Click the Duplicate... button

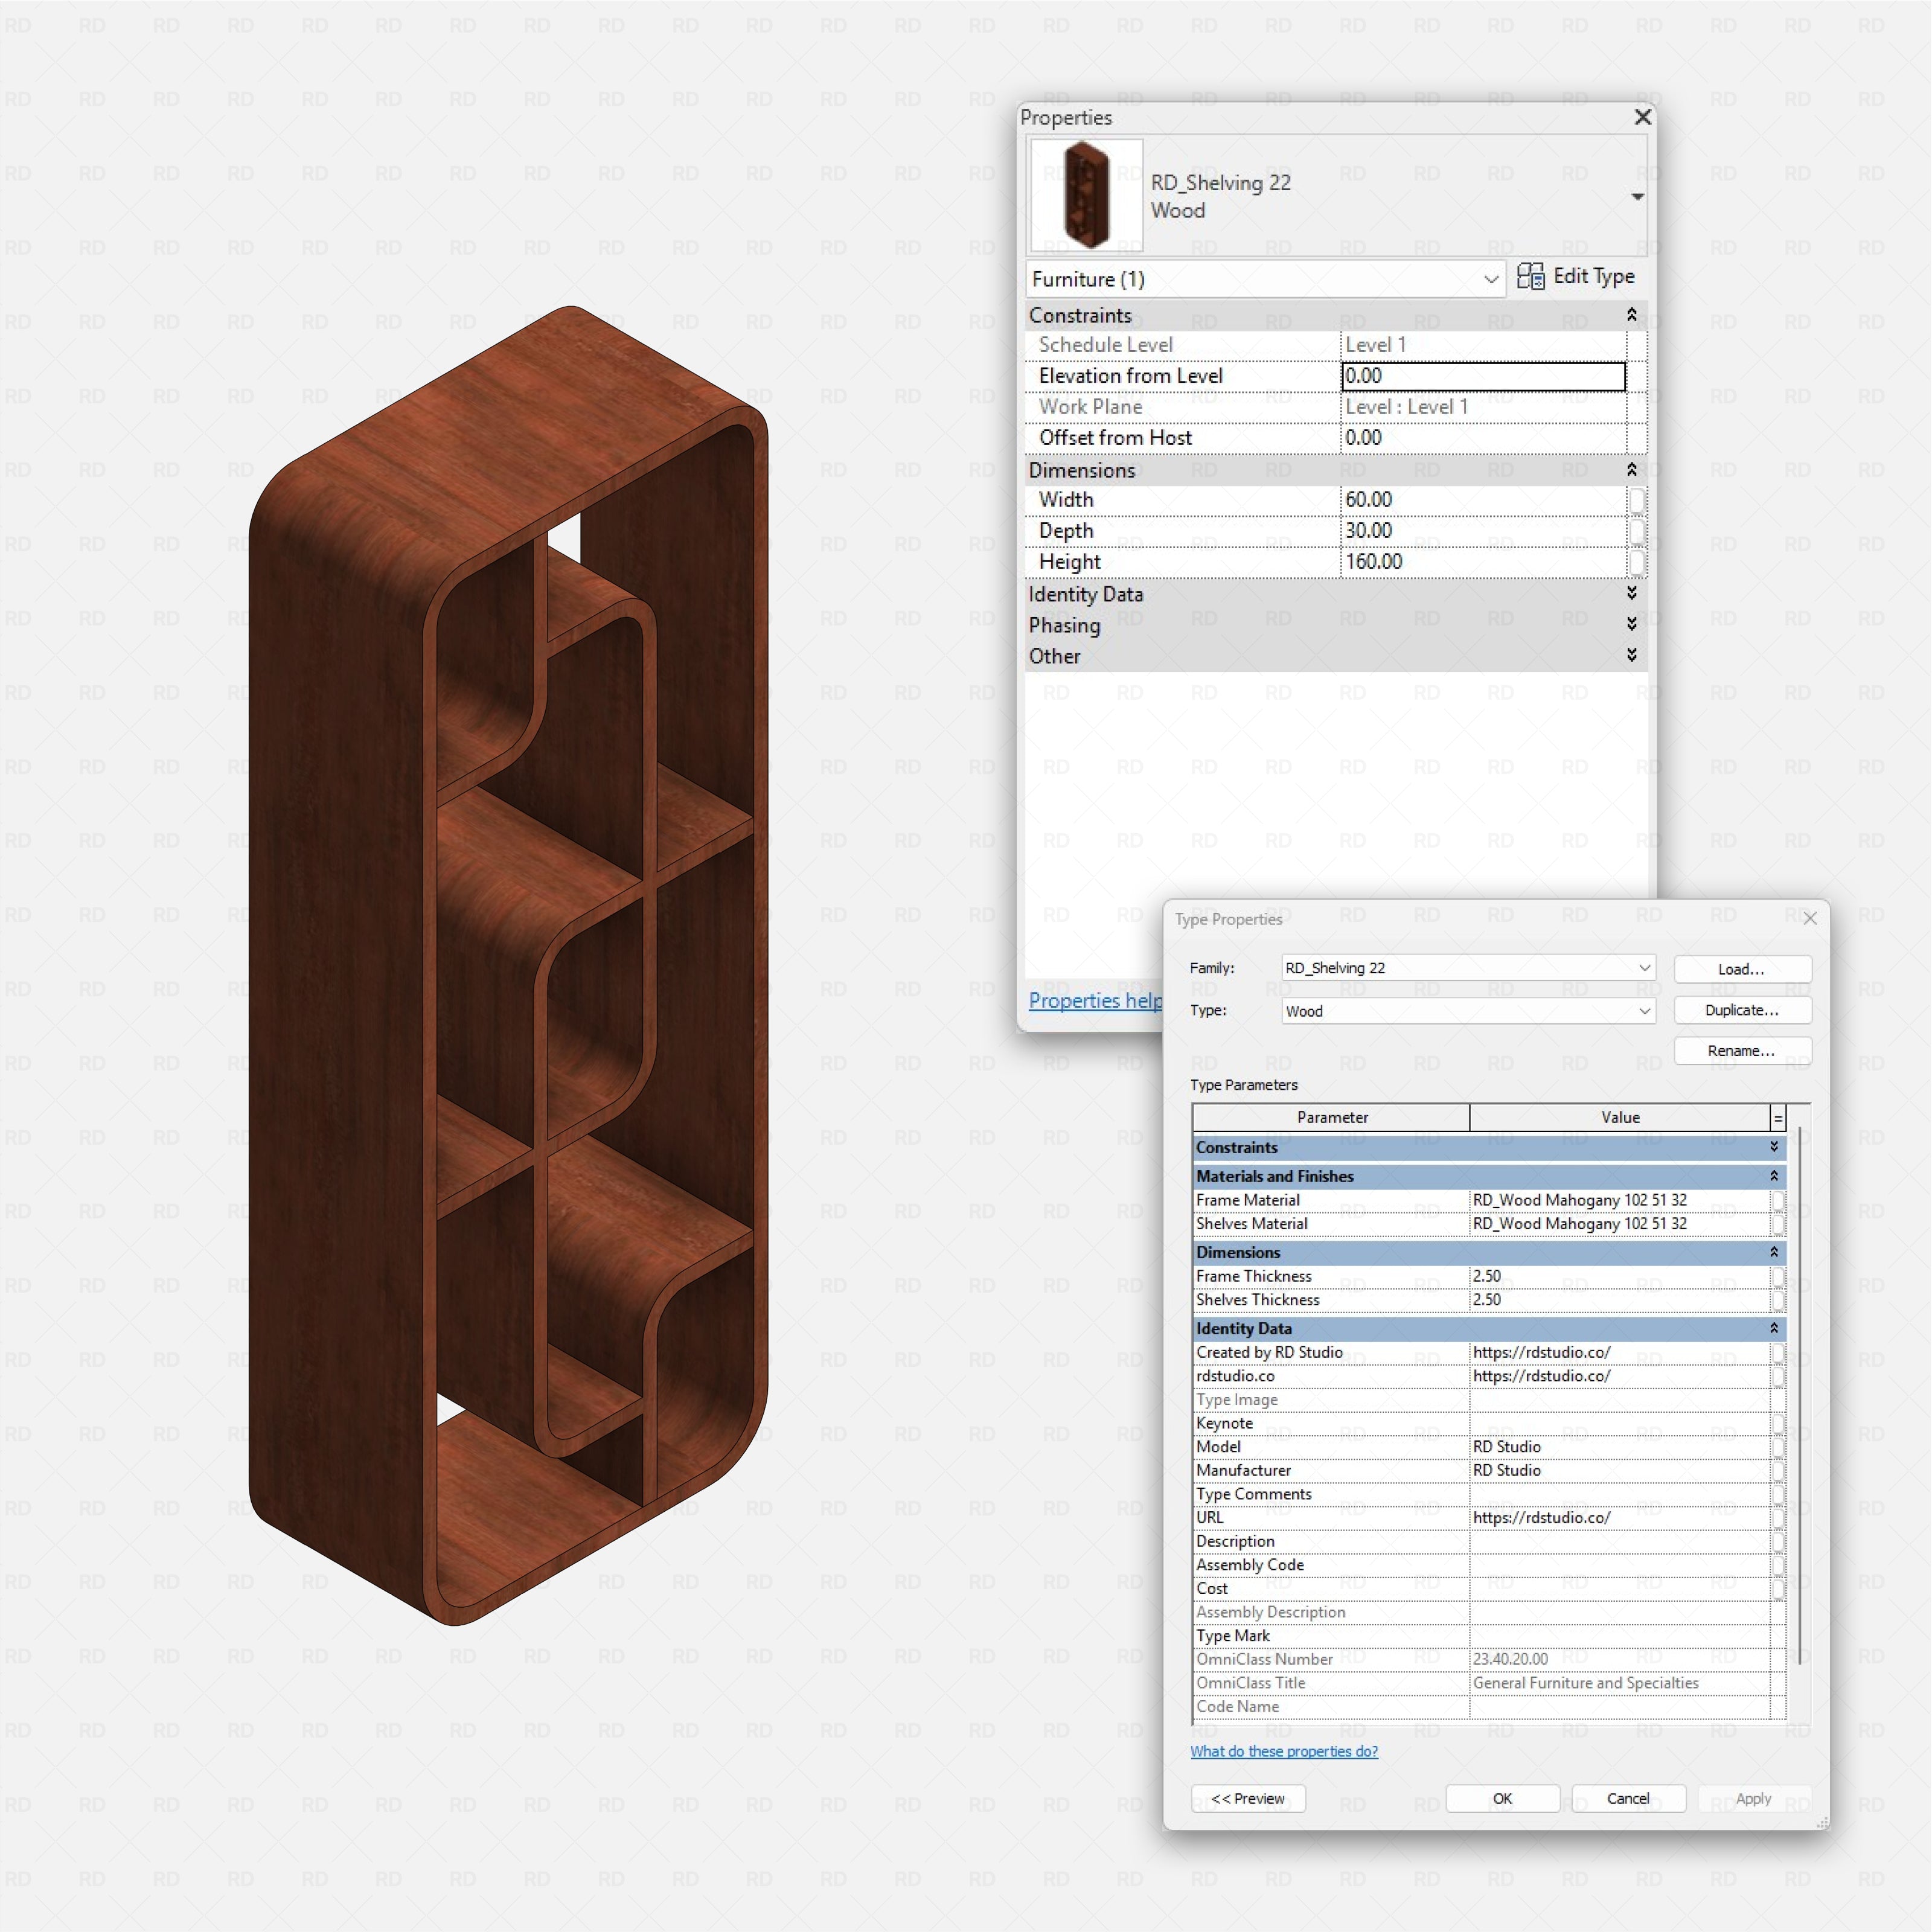[1742, 1010]
